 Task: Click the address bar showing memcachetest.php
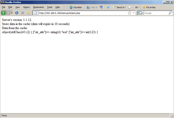83,13
